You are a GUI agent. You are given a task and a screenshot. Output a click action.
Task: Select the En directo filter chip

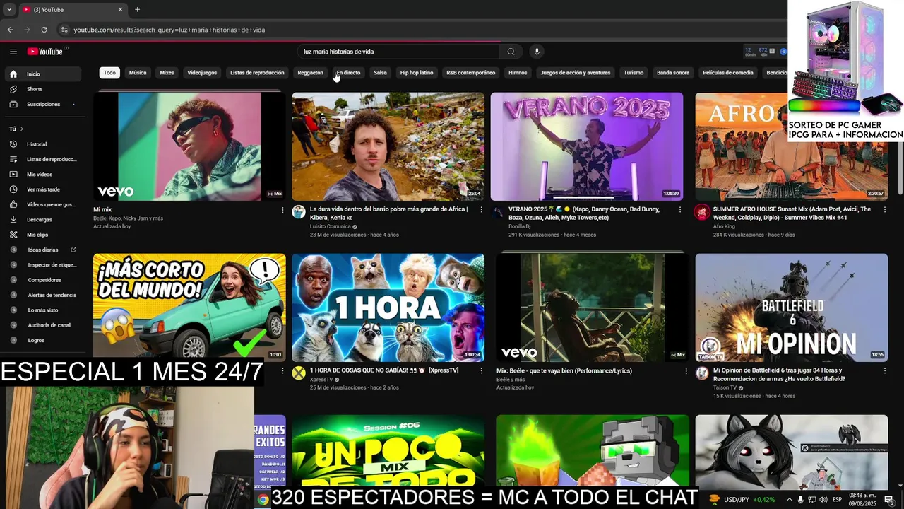click(348, 73)
